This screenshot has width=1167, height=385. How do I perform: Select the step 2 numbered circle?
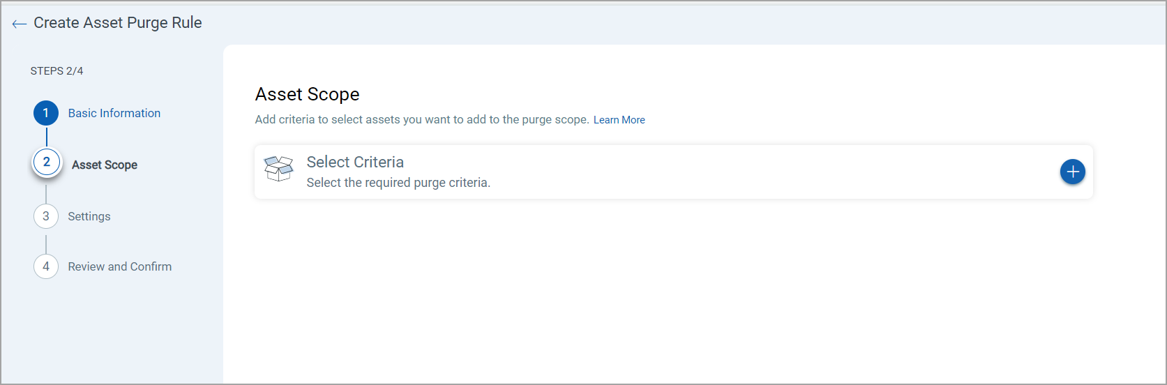pyautogui.click(x=47, y=163)
